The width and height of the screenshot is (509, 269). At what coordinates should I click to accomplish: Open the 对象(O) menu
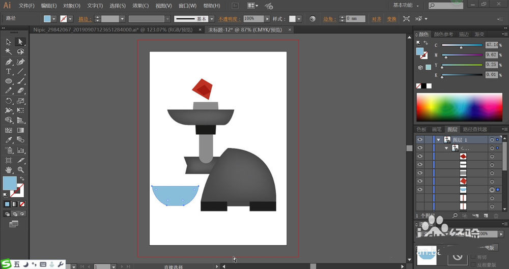point(71,6)
